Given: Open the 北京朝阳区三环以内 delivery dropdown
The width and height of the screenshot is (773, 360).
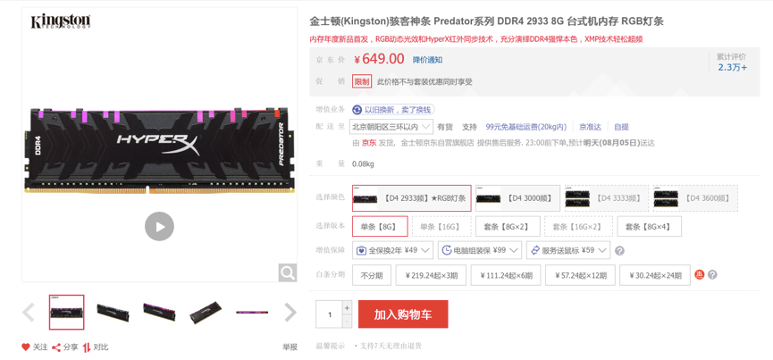Looking at the screenshot, I should click(391, 127).
